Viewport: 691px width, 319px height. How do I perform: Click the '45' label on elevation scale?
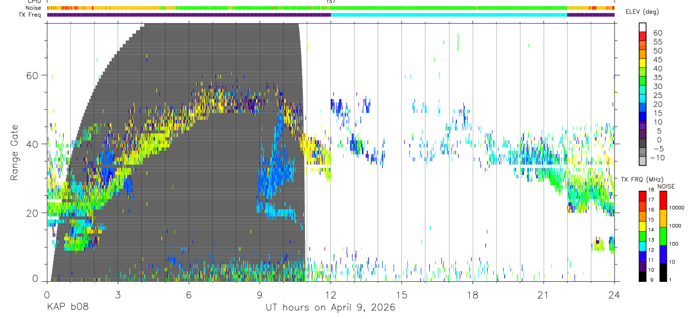[657, 60]
